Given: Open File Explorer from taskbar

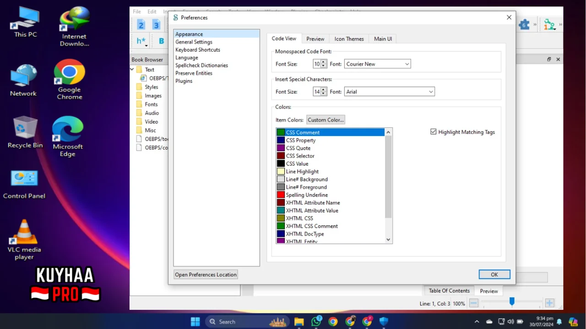Looking at the screenshot, I should click(x=299, y=322).
